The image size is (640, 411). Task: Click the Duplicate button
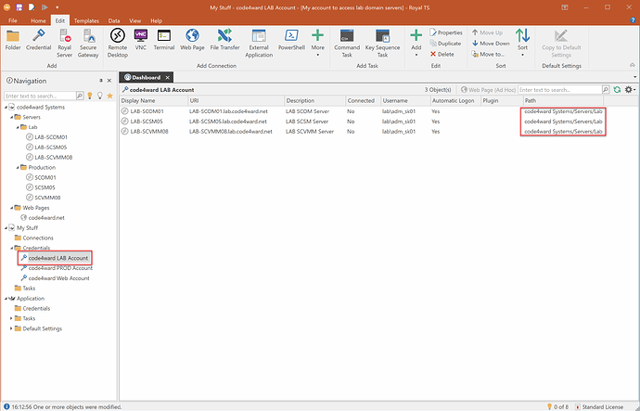(x=449, y=44)
